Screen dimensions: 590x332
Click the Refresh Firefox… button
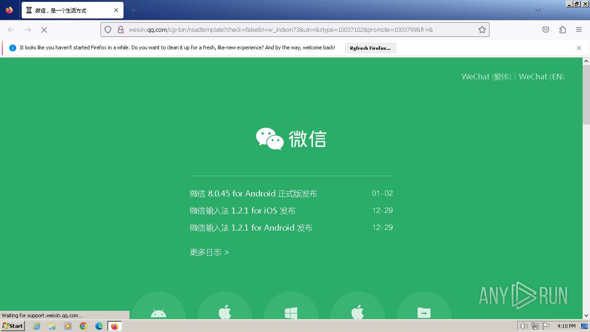370,48
